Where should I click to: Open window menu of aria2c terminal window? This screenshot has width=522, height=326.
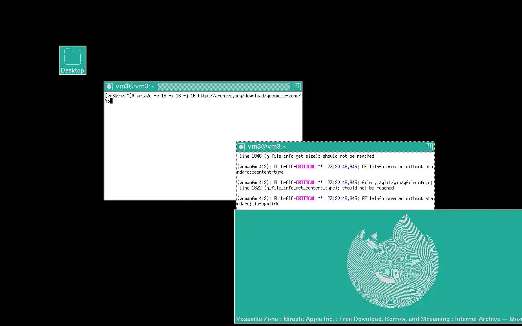(x=109, y=86)
